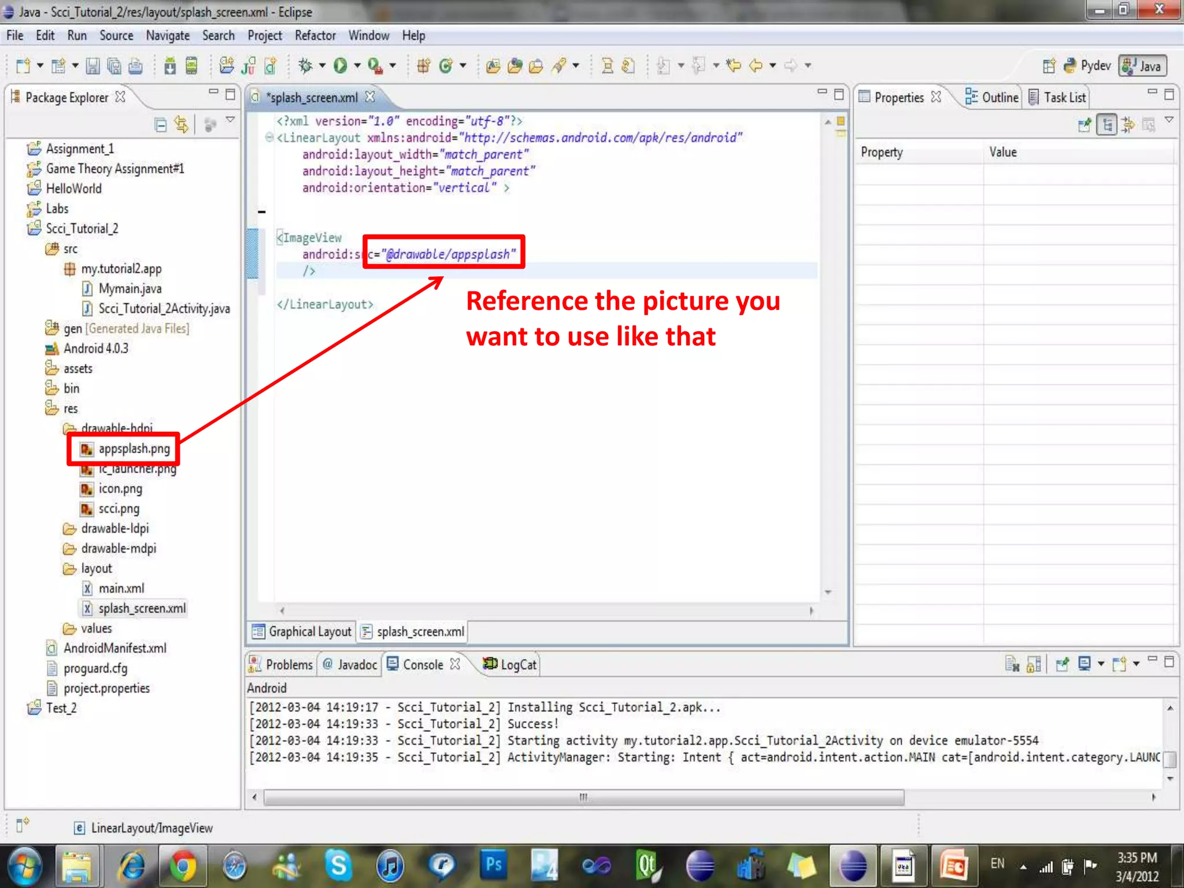Click the Run External Tools icon
The width and height of the screenshot is (1184, 888).
coord(375,66)
